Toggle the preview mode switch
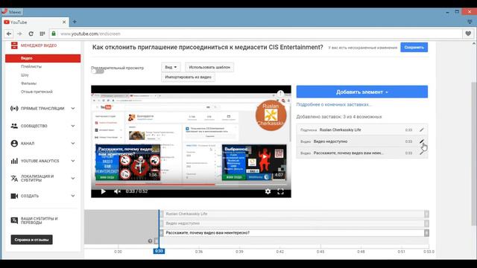477x268 pixels. [98, 71]
